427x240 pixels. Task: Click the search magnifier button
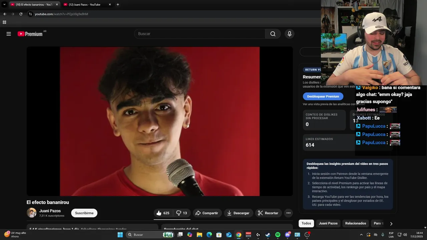pyautogui.click(x=273, y=34)
